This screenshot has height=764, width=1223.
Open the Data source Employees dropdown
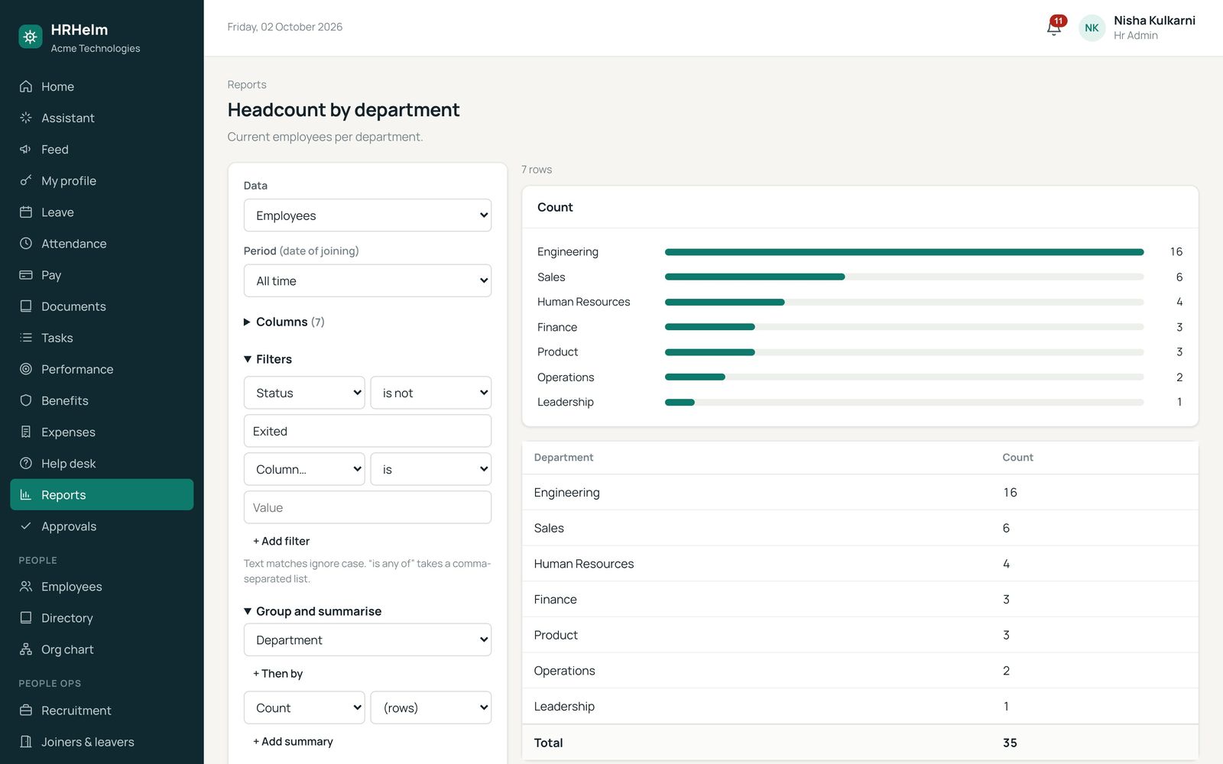coord(368,215)
